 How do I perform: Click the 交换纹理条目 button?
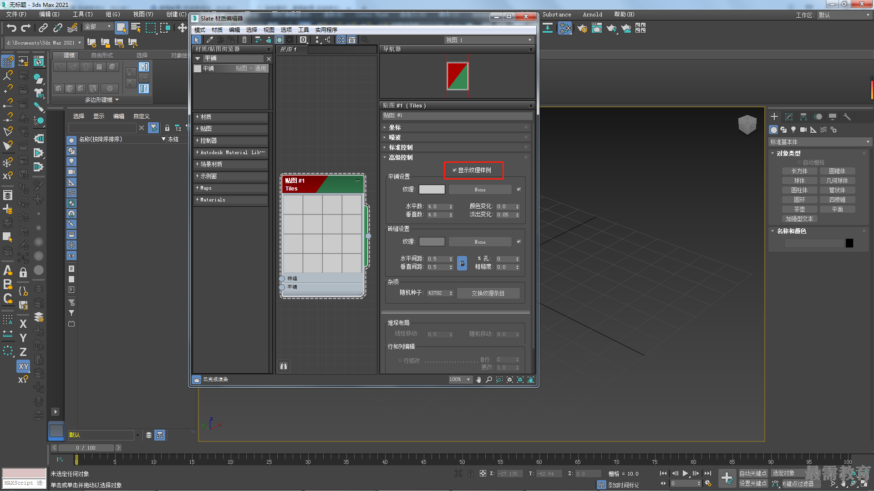(x=488, y=293)
